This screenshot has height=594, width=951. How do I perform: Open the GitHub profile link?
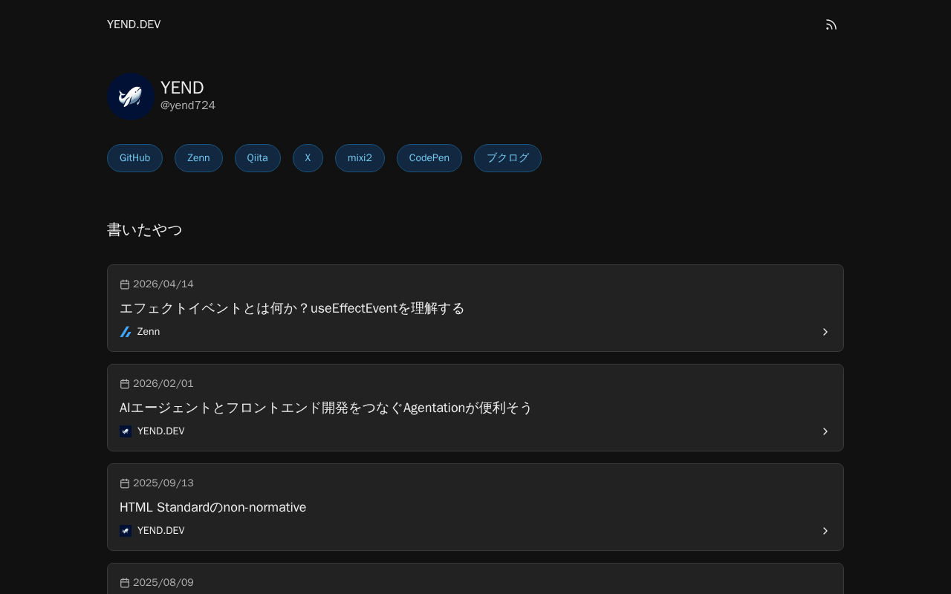pos(134,158)
